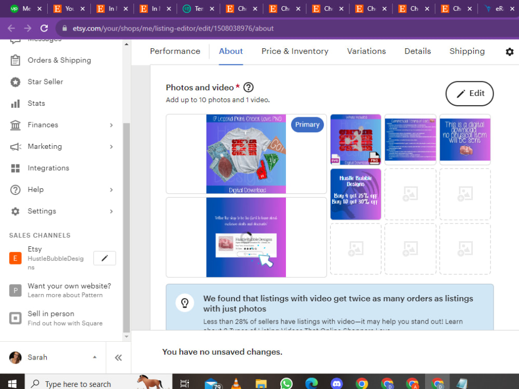Screen dimensions: 519x389
Task: Click the browser address bar URL
Action: point(173,29)
